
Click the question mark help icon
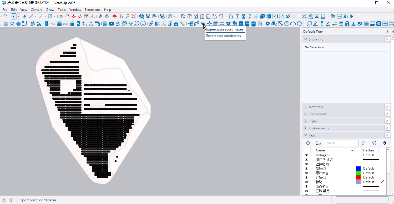coord(287,24)
